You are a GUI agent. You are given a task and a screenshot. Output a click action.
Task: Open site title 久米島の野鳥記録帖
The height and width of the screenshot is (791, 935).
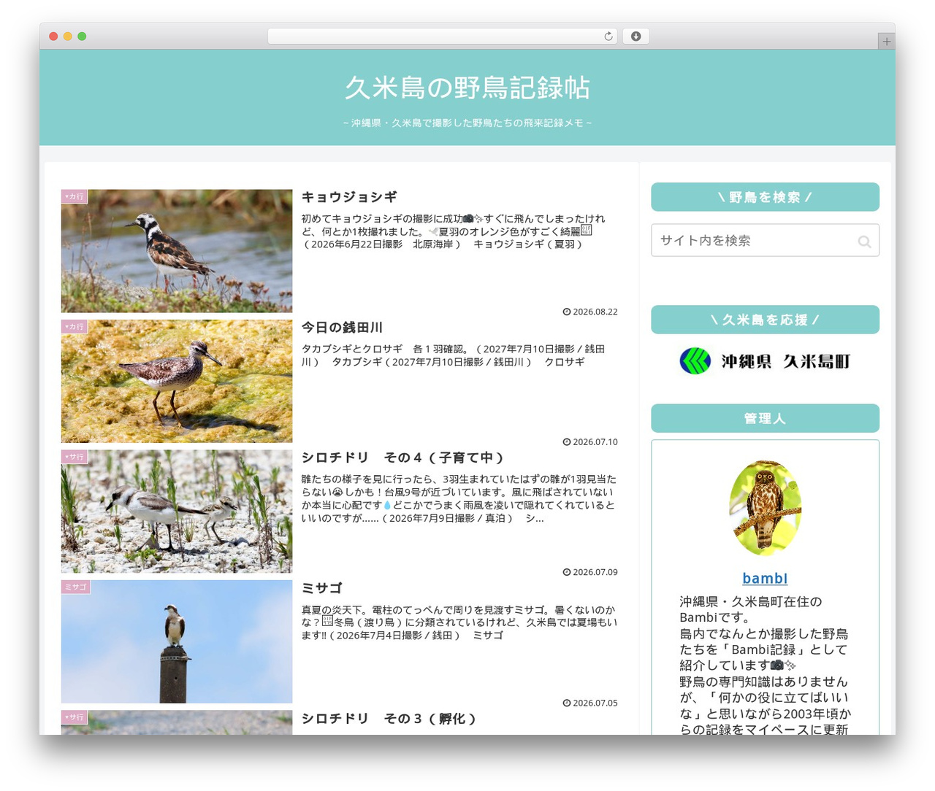tap(467, 88)
